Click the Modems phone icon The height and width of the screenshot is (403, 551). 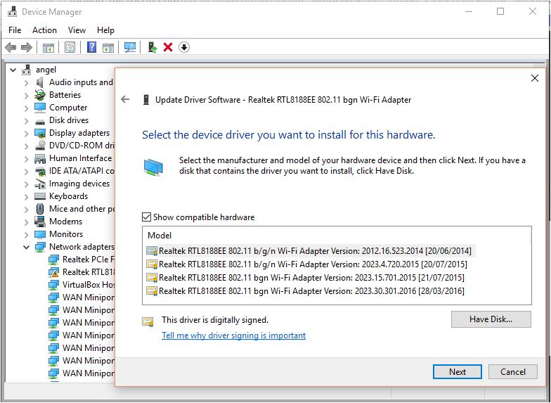pyautogui.click(x=40, y=222)
